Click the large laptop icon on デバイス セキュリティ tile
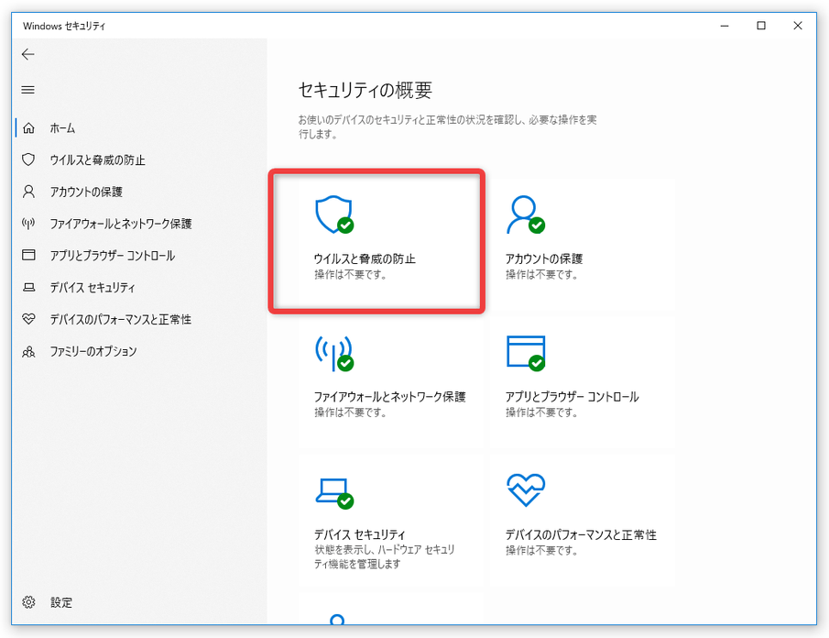This screenshot has width=829, height=638. click(334, 493)
